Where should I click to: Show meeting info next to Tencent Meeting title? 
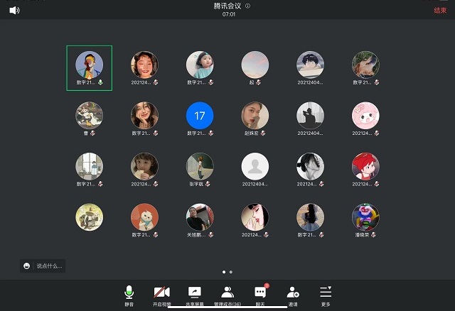(247, 6)
